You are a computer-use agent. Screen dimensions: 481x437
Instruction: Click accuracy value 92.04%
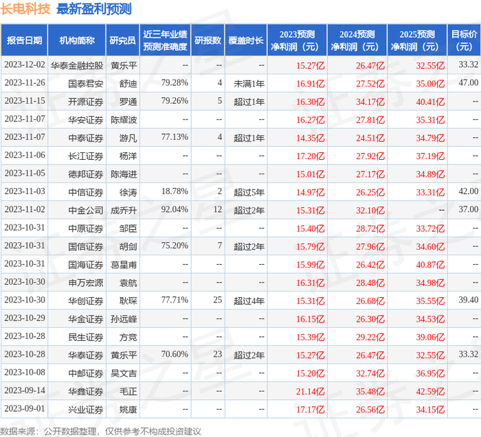(175, 209)
